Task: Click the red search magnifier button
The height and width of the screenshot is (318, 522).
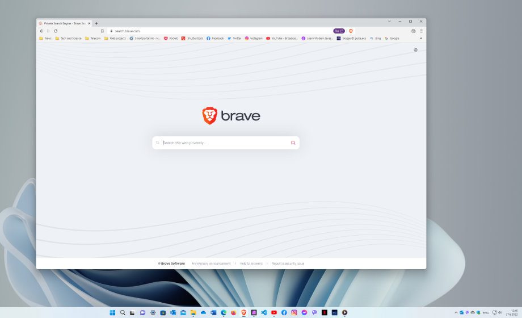Action: (x=293, y=143)
